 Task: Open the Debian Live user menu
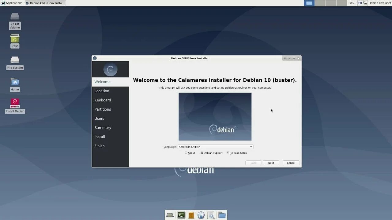pyautogui.click(x=380, y=3)
